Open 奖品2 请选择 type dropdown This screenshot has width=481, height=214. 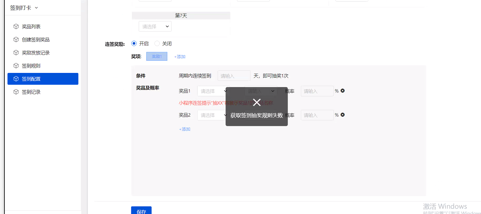(213, 115)
